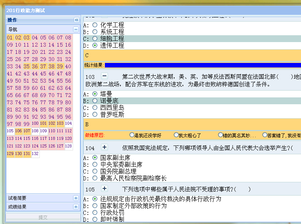This screenshot has height=224, width=301.
Task: Navigate to question 128
Action: (69, 146)
